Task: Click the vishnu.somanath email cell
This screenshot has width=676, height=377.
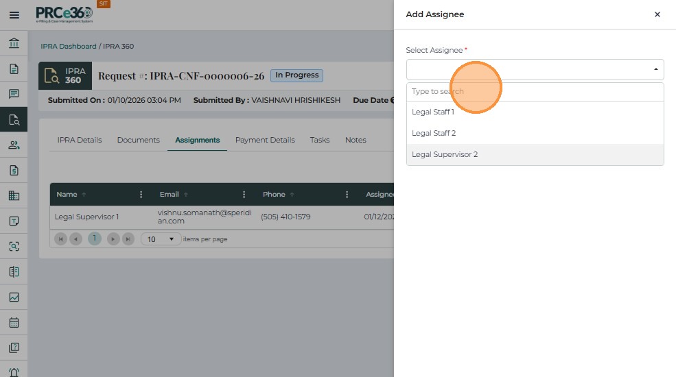Action: (205, 217)
